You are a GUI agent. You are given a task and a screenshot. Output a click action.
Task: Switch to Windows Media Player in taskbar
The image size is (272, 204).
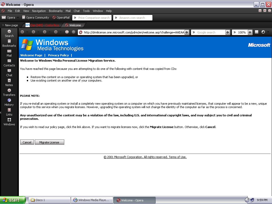(x=92, y=200)
